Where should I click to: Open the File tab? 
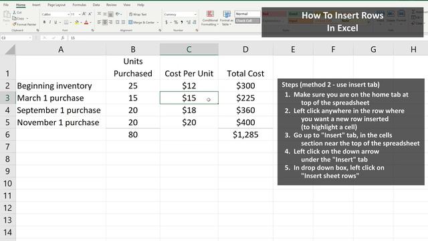6,5
